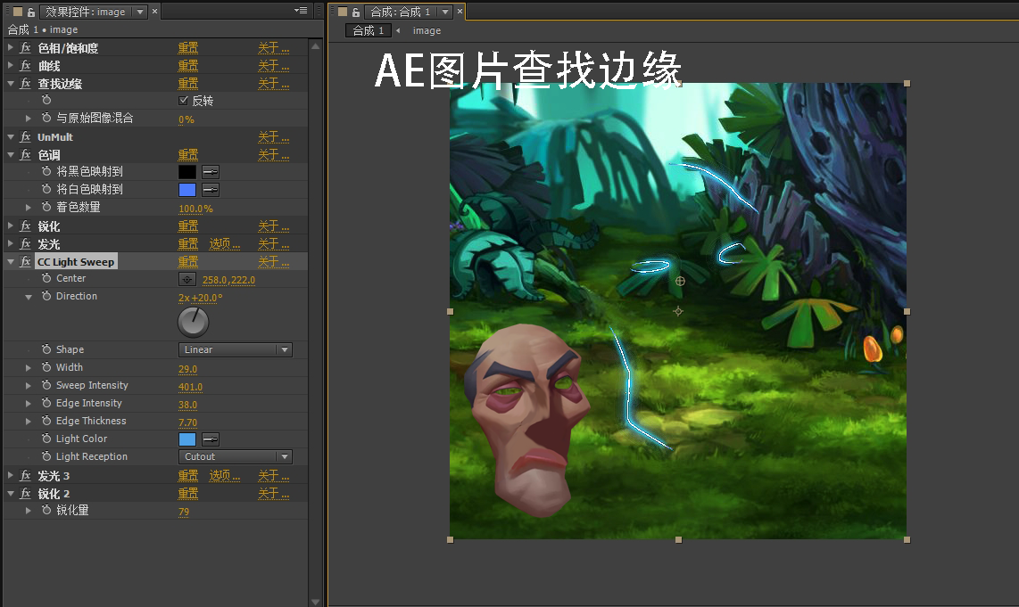
Task: Toggle the lock on the composition panel
Action: 355,12
